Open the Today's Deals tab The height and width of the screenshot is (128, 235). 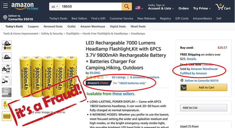coord(14,26)
